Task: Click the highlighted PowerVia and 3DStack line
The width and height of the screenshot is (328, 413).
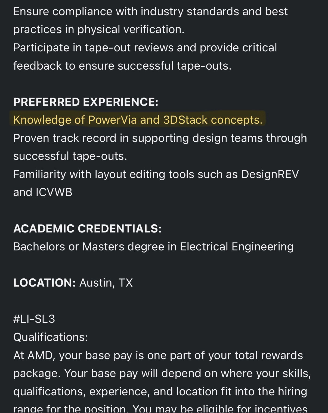Action: pyautogui.click(x=138, y=120)
